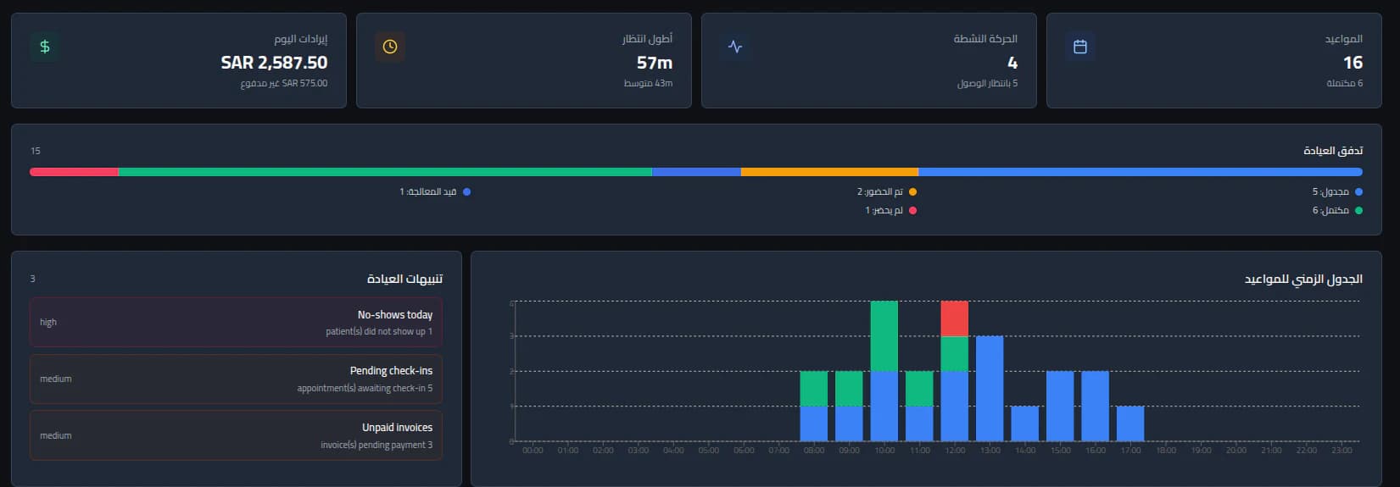Open the No-shows today alert
1400x487 pixels.
[x=236, y=322]
